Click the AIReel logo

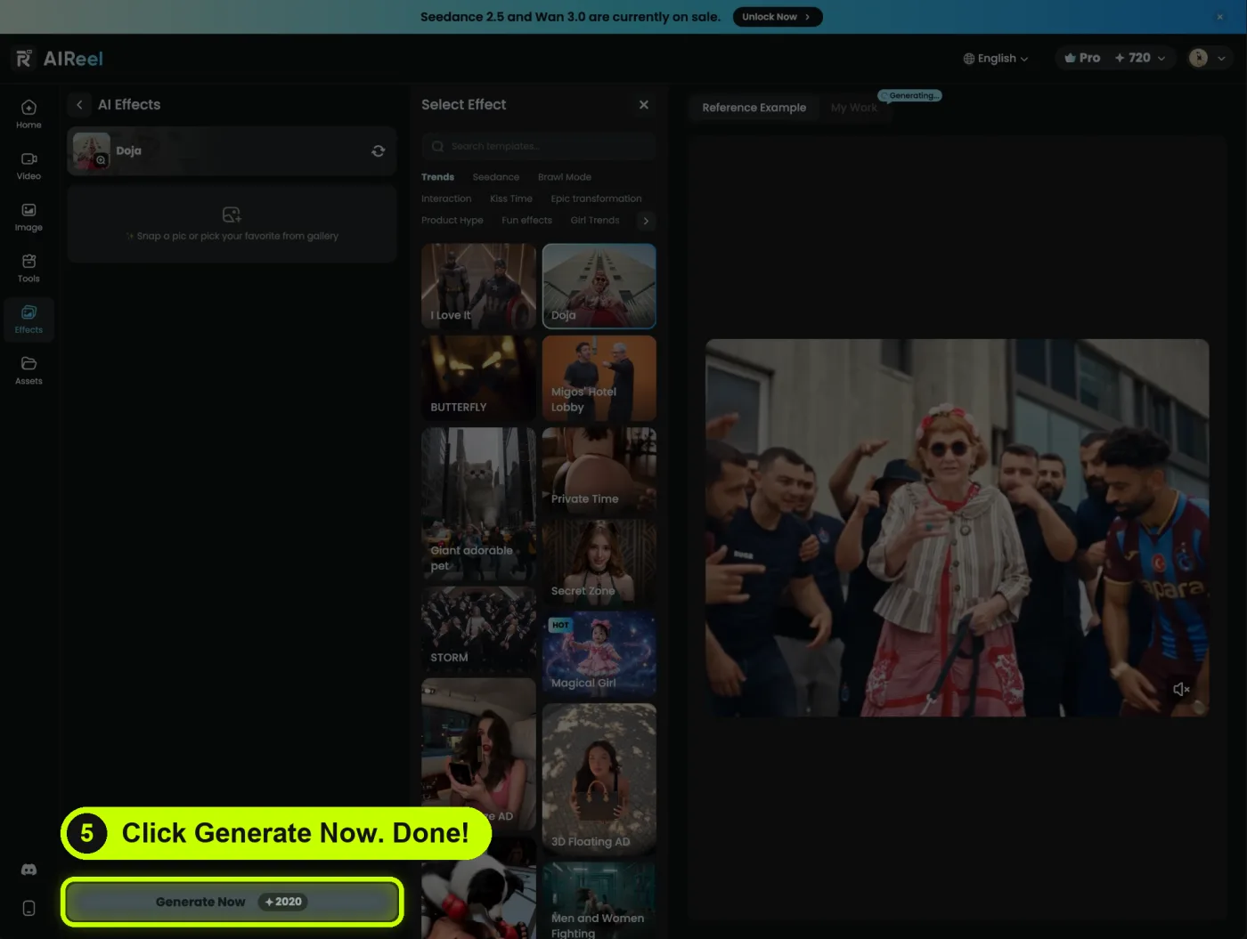pyautogui.click(x=59, y=59)
